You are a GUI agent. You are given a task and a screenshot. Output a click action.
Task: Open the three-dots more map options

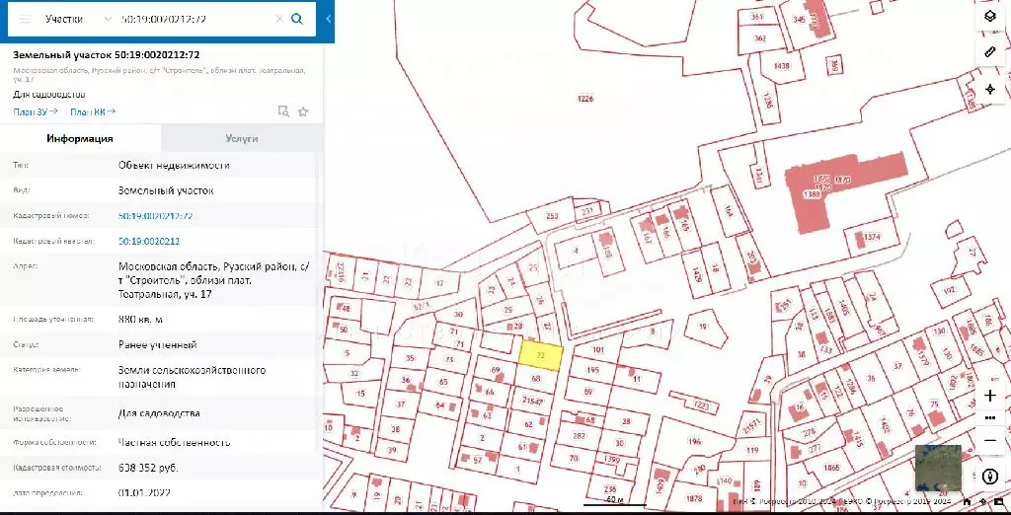pos(991,417)
